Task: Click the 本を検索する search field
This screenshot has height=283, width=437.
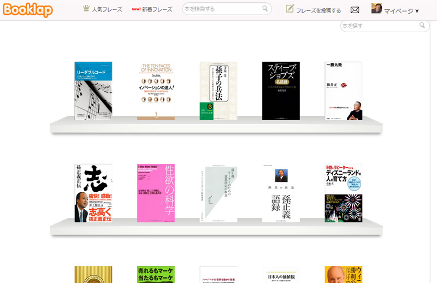Action: point(227,9)
